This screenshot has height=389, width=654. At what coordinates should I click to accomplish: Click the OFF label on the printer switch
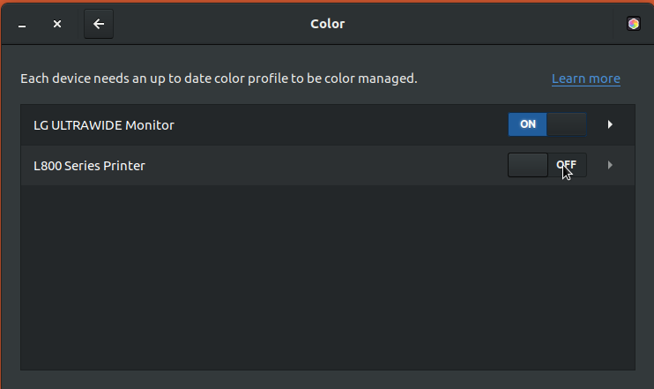(566, 164)
